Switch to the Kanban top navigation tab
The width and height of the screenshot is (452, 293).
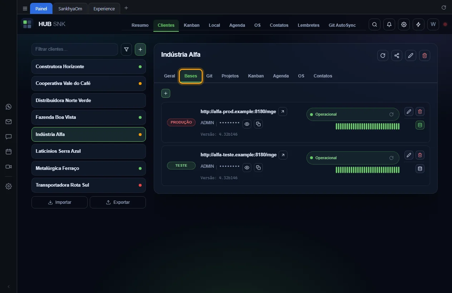point(192,25)
